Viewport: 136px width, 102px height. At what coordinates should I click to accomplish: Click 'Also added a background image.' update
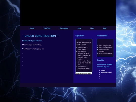[x=84, y=68]
